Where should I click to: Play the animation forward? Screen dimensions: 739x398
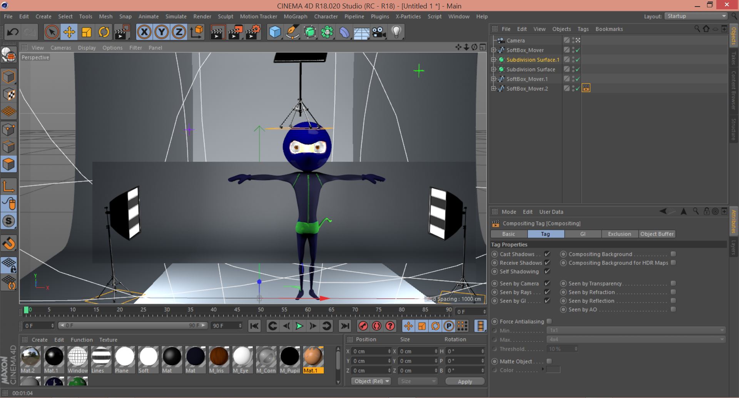[299, 326]
